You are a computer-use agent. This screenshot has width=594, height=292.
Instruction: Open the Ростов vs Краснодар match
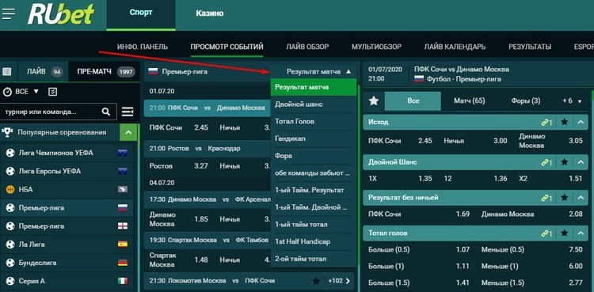coord(207,149)
